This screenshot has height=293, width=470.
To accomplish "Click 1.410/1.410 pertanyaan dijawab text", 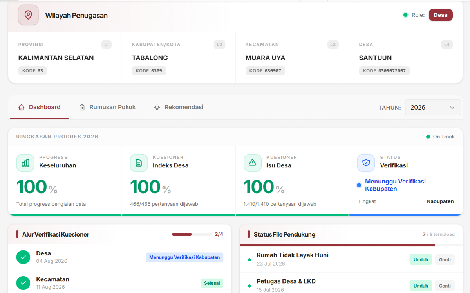I will [x=280, y=204].
